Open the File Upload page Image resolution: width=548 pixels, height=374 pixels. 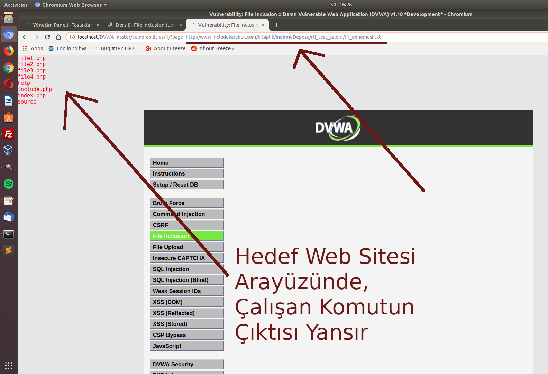(187, 247)
